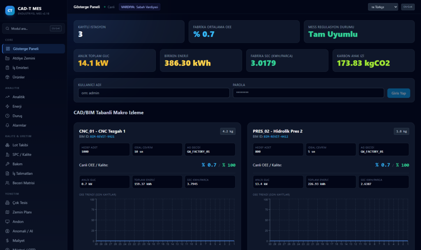Open the Türkçe language dropdown
Image resolution: width=421 pixels, height=250 pixels.
(383, 7)
